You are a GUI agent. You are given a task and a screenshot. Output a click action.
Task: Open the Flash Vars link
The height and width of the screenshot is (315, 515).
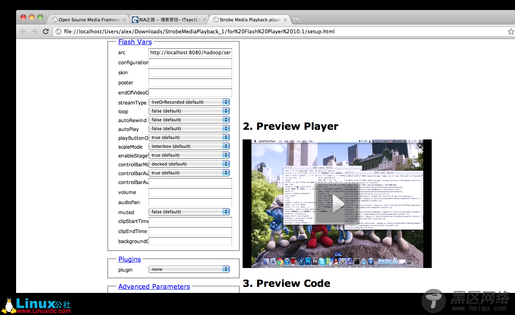click(x=135, y=42)
